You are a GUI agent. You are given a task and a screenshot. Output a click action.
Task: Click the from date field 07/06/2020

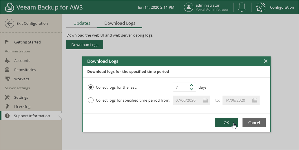pyautogui.click(x=192, y=100)
